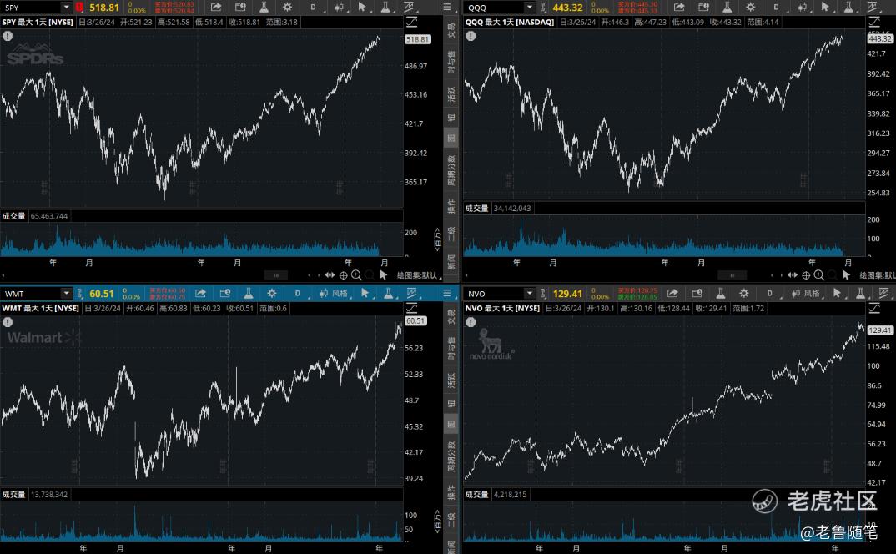The width and height of the screenshot is (896, 554).
Task: Open 绘图集:默认 drawing set under SPY chart
Action: click(418, 275)
